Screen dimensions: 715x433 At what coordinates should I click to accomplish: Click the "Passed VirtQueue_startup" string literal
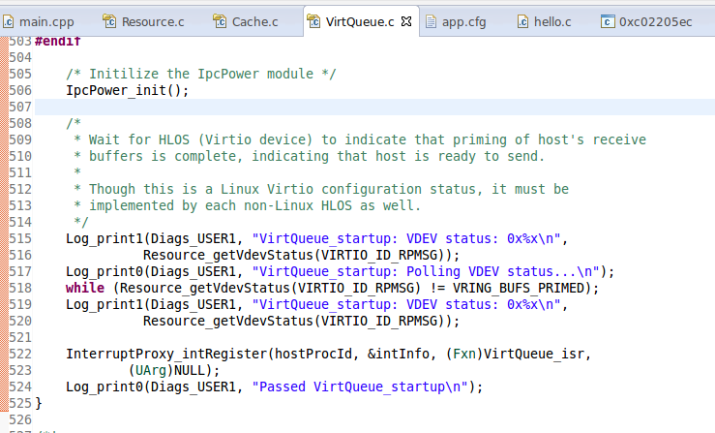pos(366,387)
